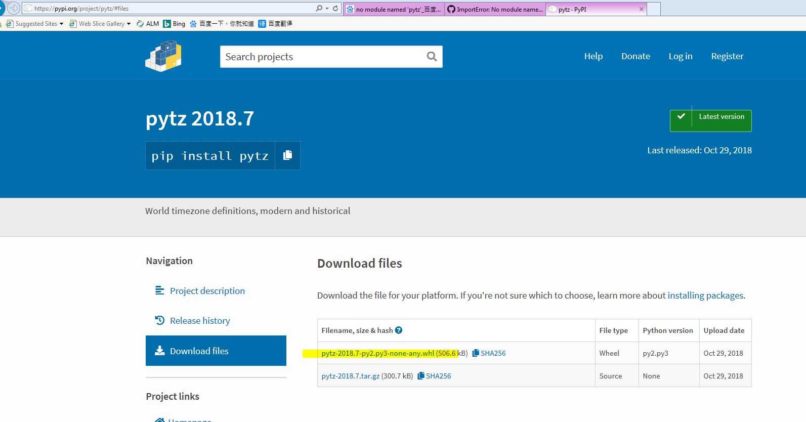Click the Download files arrow icon
This screenshot has height=422, width=806.
(160, 351)
